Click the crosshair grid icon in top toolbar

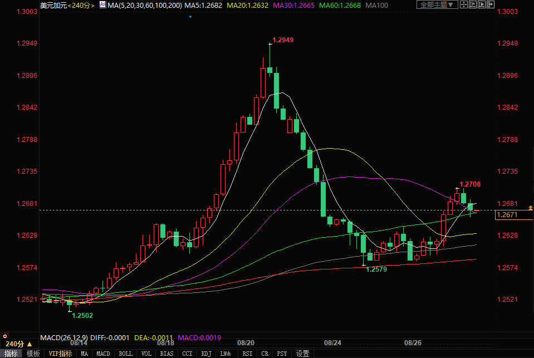[464, 5]
